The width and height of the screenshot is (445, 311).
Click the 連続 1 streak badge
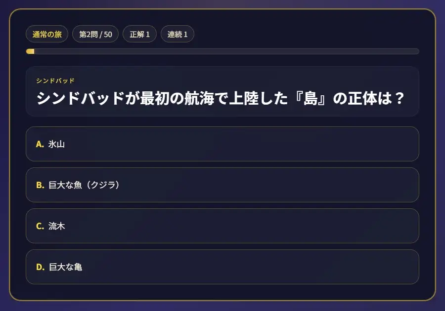point(177,34)
